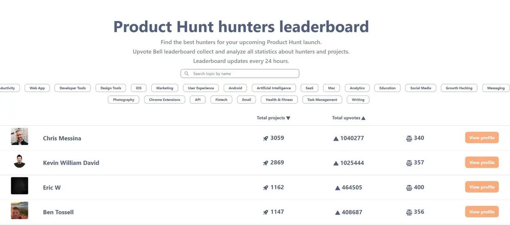Select the Health & Fitness topic
Image resolution: width=510 pixels, height=225 pixels.
(x=280, y=100)
